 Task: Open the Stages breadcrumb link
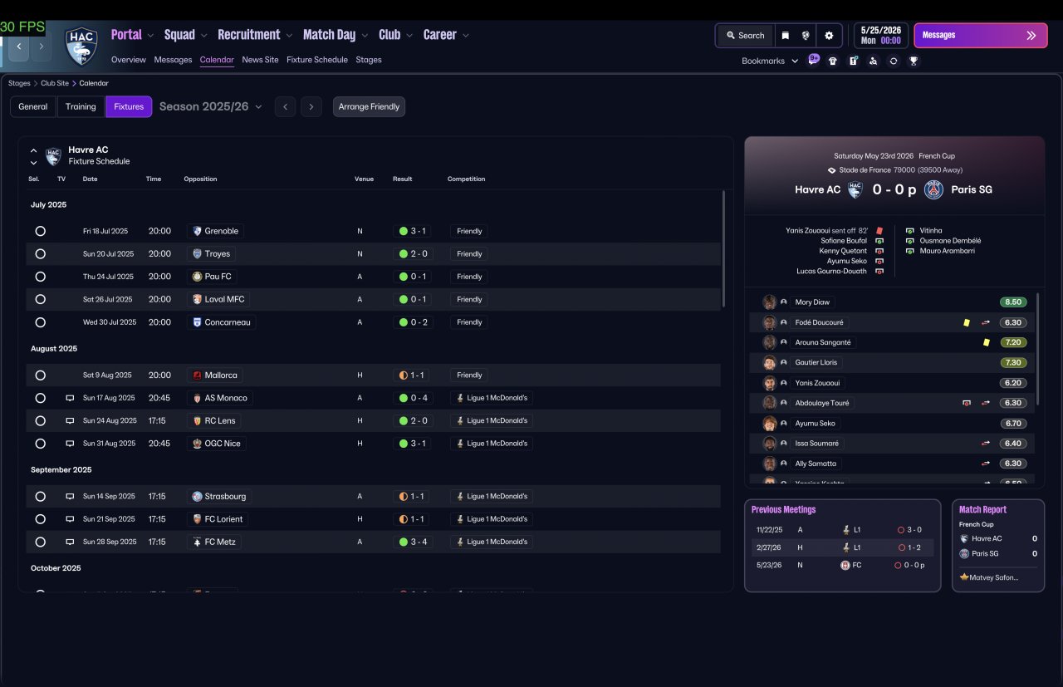point(19,83)
